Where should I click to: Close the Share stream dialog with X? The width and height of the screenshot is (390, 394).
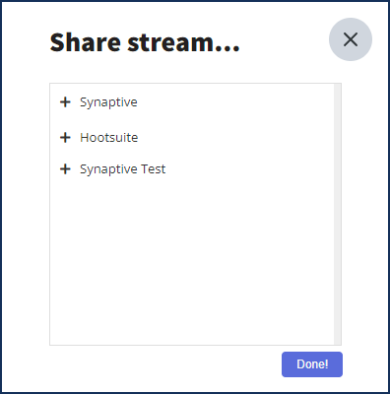[x=351, y=39]
